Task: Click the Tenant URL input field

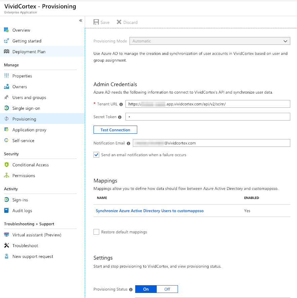Action: [208, 104]
